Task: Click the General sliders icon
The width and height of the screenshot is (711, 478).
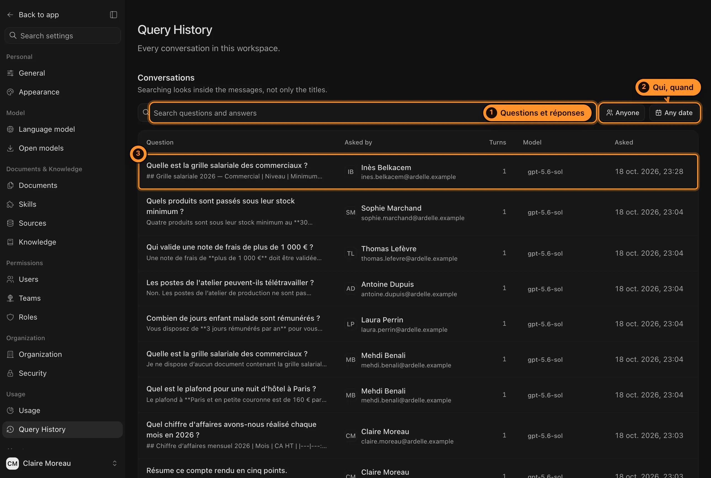Action: click(10, 73)
